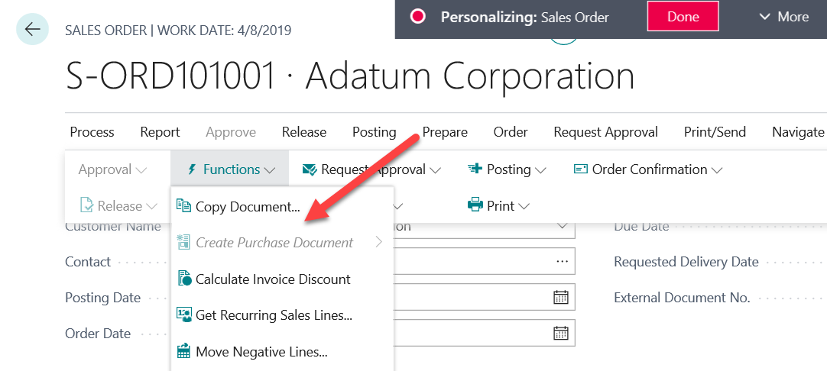Image resolution: width=827 pixels, height=371 pixels.
Task: Click the Contact field ellipsis button
Action: point(563,261)
